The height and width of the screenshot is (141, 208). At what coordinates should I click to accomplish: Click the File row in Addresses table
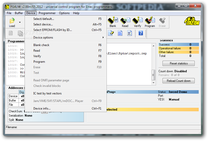[x=16, y=105]
